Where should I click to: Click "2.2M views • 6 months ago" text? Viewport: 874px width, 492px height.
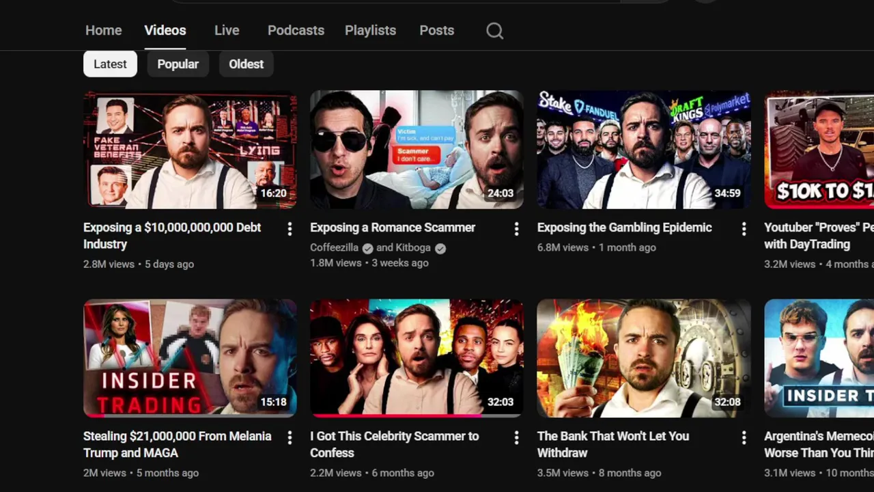click(x=372, y=472)
